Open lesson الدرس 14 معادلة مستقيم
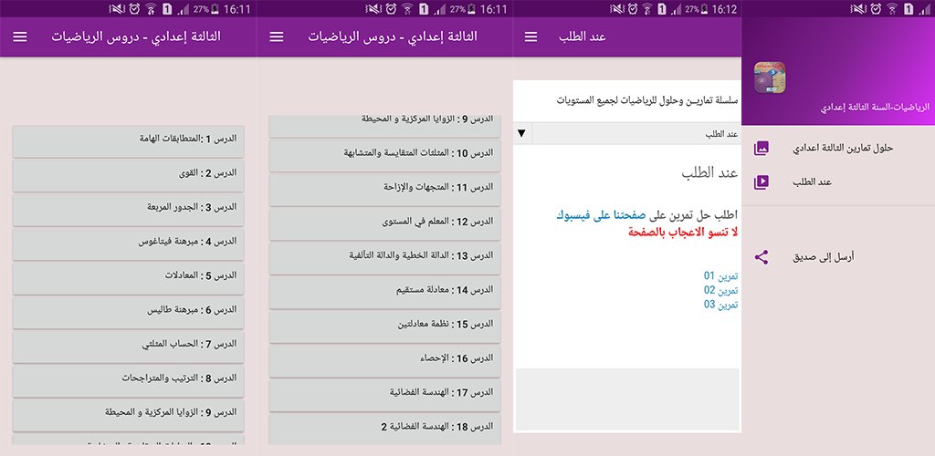The image size is (935, 456). click(385, 292)
